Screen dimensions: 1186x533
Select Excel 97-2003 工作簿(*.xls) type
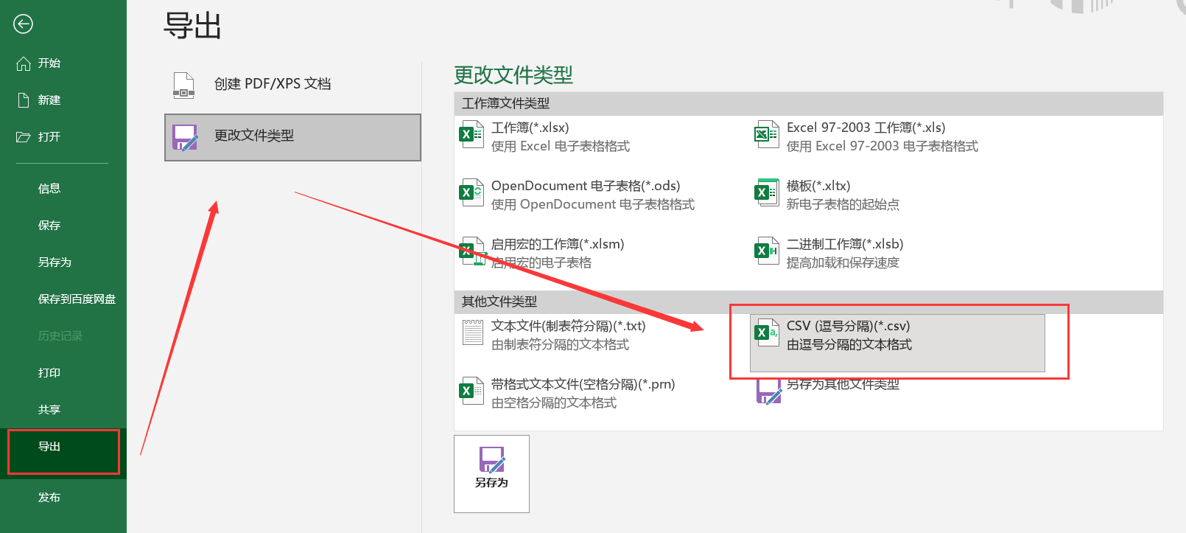(x=897, y=137)
